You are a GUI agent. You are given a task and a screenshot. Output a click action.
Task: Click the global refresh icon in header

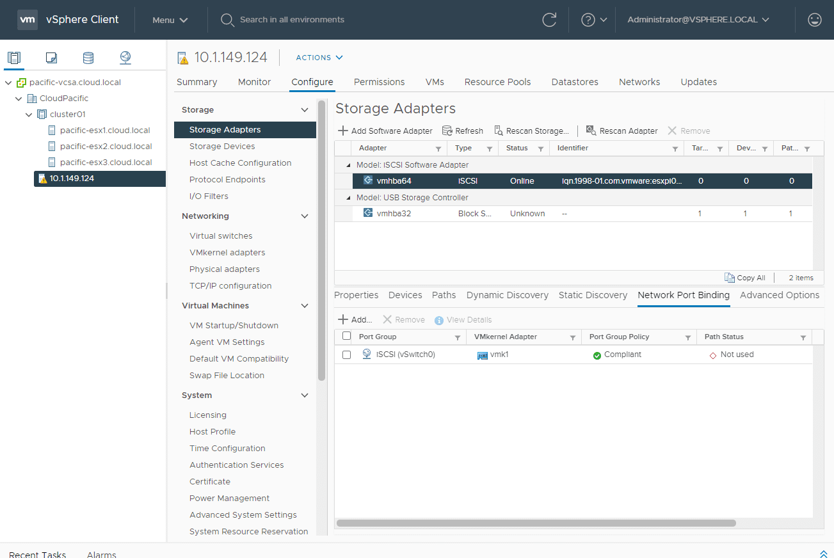point(549,20)
